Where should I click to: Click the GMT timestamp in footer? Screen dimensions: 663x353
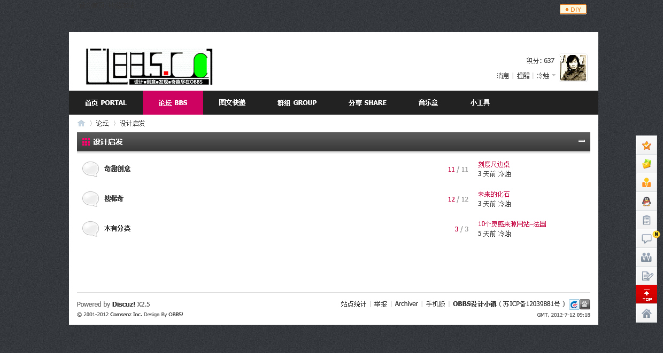564,315
